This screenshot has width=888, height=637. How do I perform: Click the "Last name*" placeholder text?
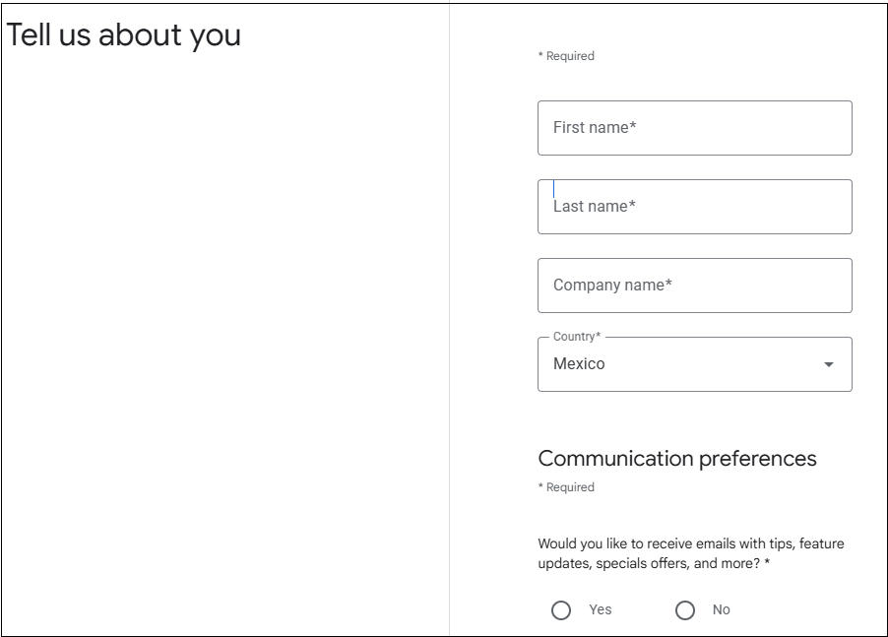coord(595,207)
